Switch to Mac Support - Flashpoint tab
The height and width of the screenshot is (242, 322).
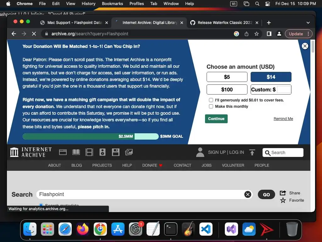[x=74, y=23]
